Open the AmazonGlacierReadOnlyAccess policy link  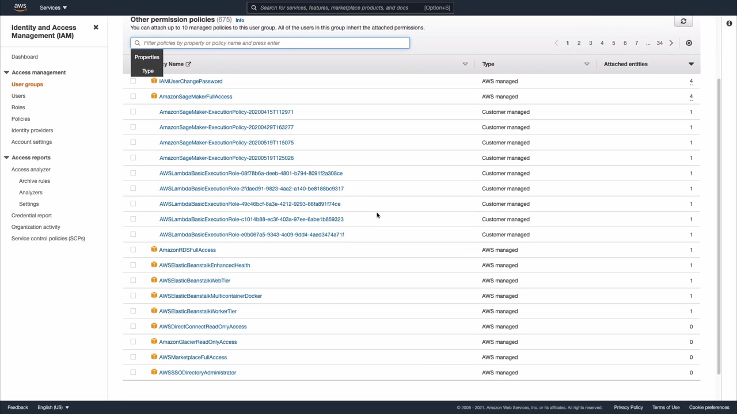(x=198, y=342)
